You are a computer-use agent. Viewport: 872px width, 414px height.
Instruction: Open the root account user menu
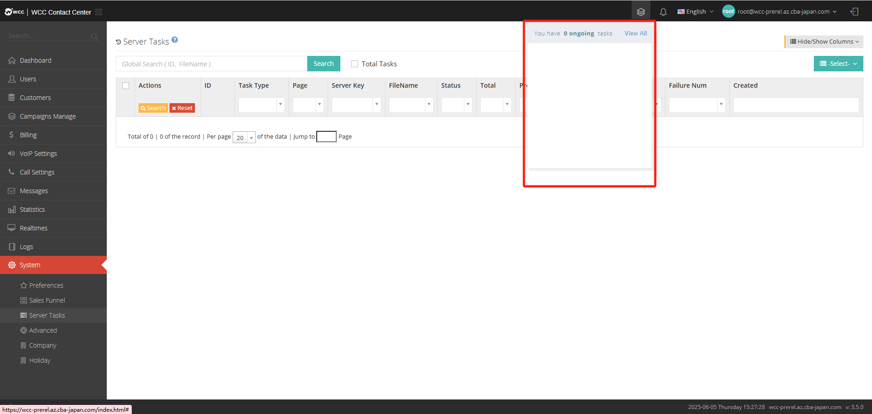pos(787,12)
